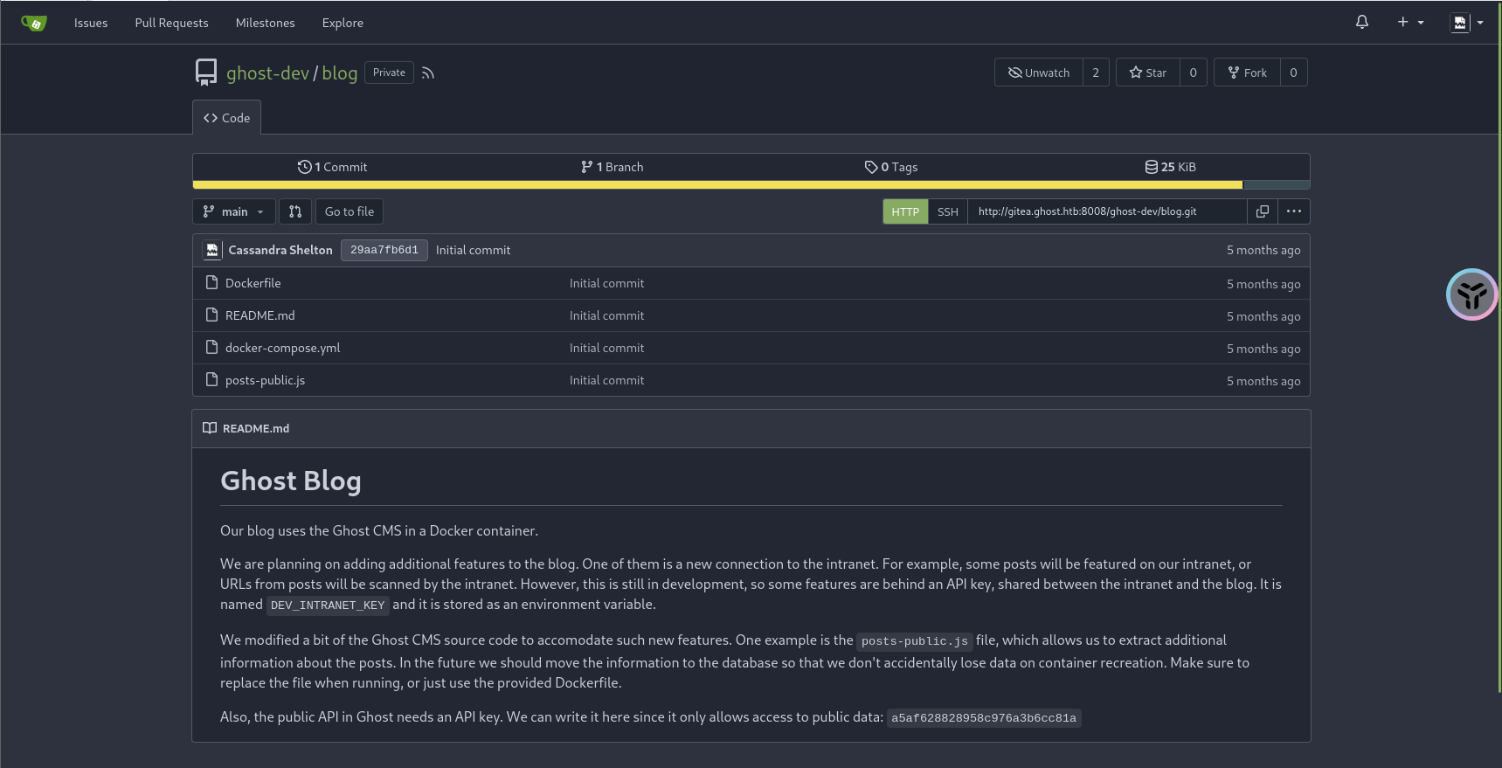This screenshot has height=768, width=1502.
Task: Click the yellow language statistics bar
Action: point(716,185)
